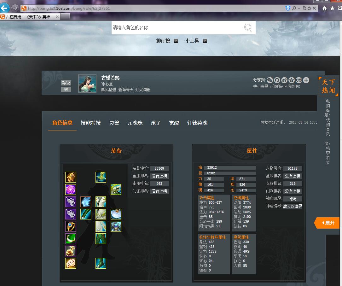Viewport: 342px width, 286px height.
Task: Share the character to QQ Zone
Action: click(x=292, y=80)
